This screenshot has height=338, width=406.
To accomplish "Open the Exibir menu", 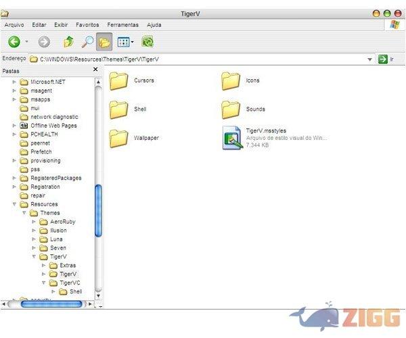I will [61, 25].
